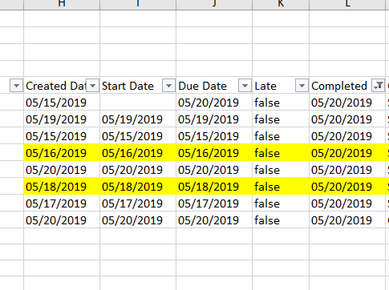Select column K header
The width and height of the screenshot is (389, 290).
(x=281, y=5)
